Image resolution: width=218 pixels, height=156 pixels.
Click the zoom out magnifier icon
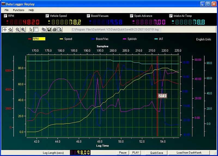coord(18,30)
